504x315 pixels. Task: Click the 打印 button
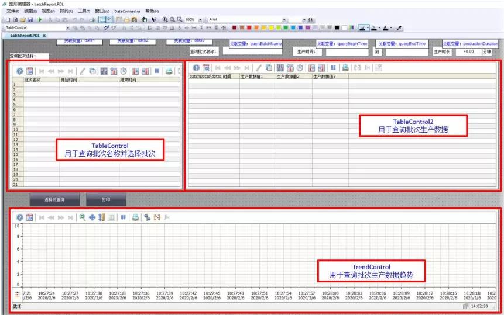pos(106,199)
